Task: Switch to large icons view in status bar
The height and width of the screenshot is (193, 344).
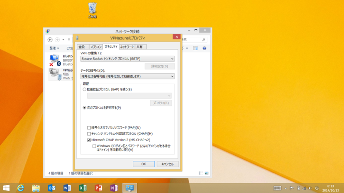Action: pyautogui.click(x=206, y=173)
